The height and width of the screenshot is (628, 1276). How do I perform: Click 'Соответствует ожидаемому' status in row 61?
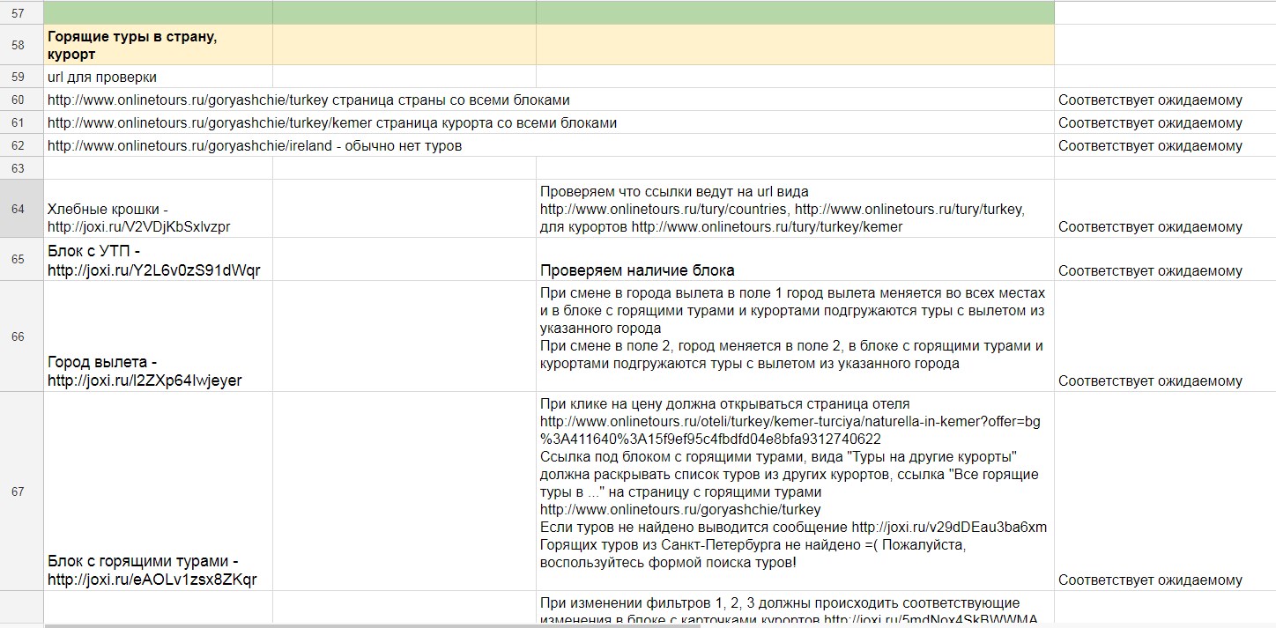pyautogui.click(x=1165, y=122)
